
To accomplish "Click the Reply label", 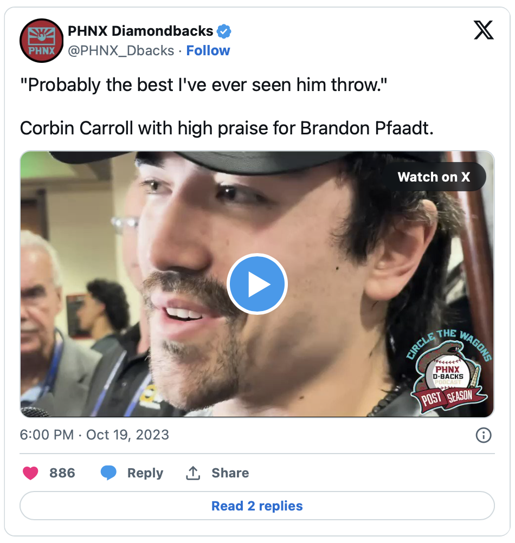I will 145,474.
